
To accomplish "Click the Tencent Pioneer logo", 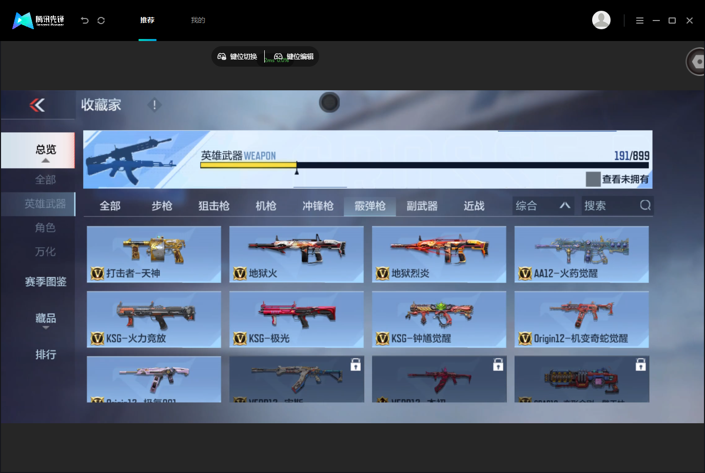I will 38,21.
